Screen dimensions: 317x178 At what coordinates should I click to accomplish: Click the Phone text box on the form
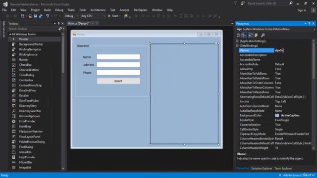point(118,73)
